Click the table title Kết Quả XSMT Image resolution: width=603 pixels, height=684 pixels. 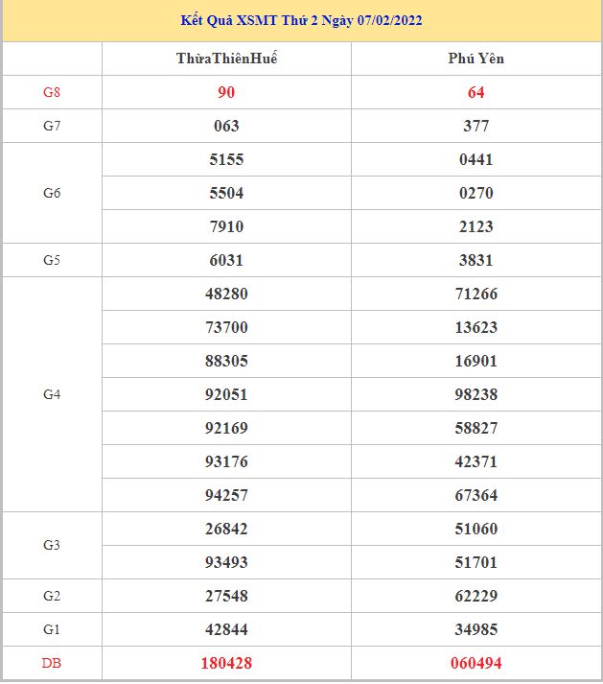302,20
